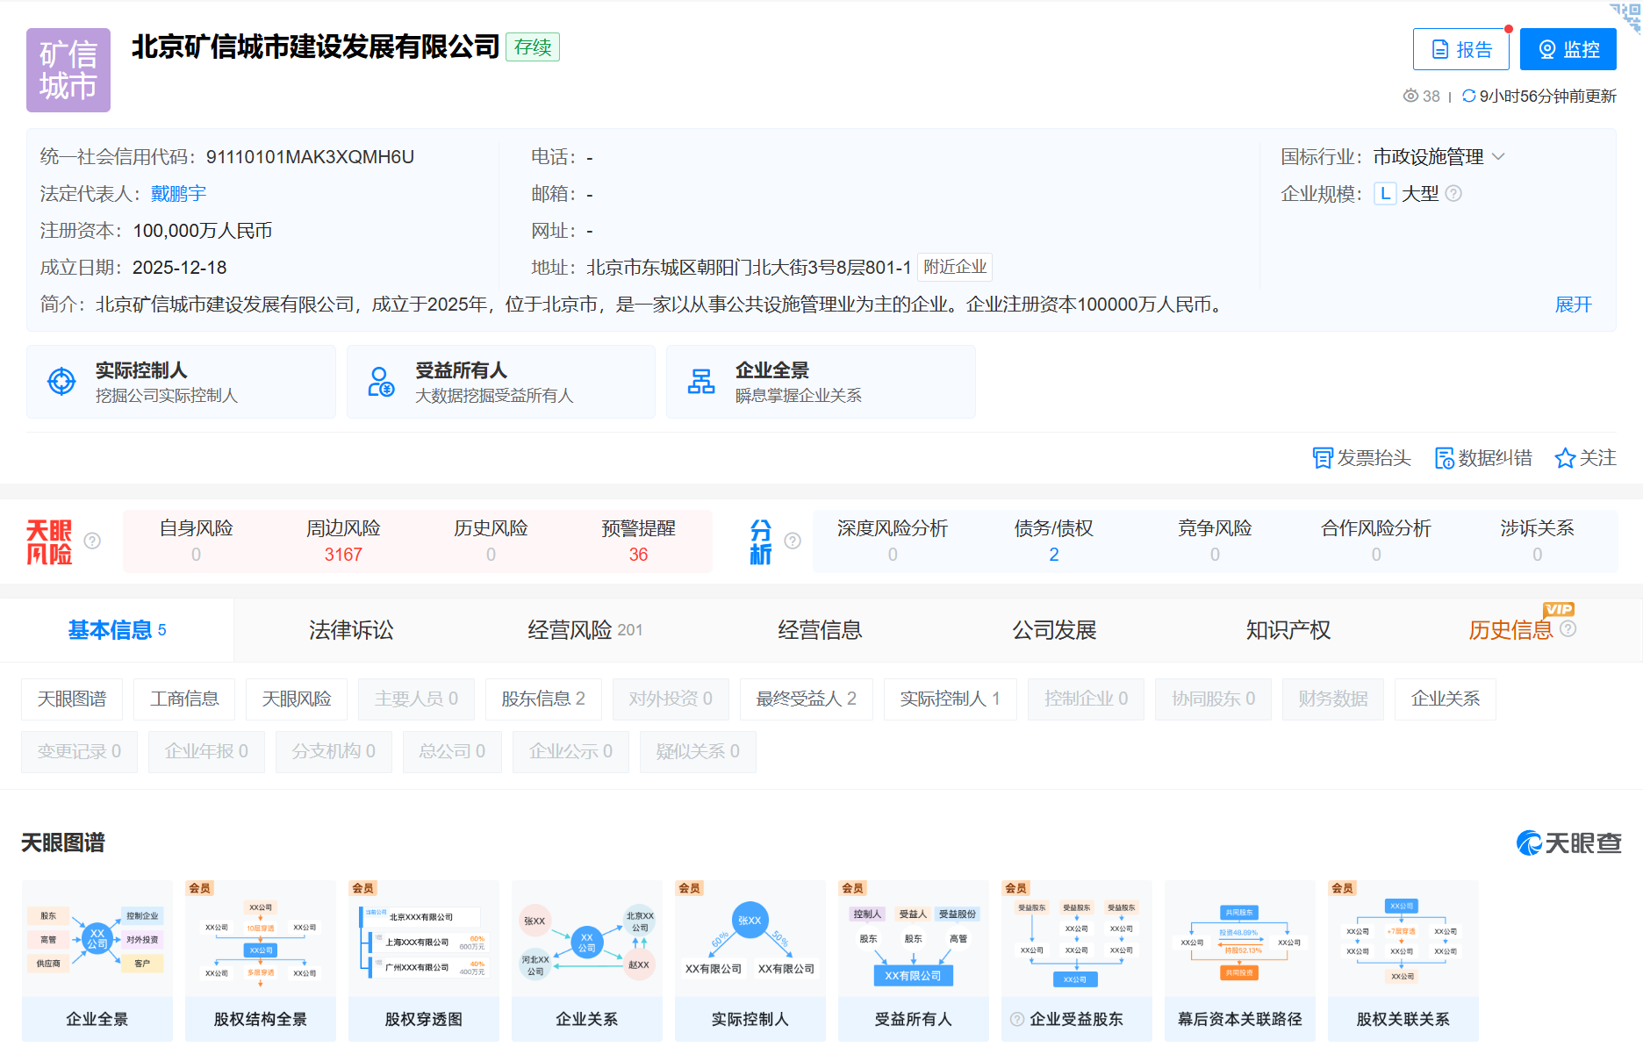Click the help icon next to 分析
The image size is (1643, 1054).
(793, 541)
